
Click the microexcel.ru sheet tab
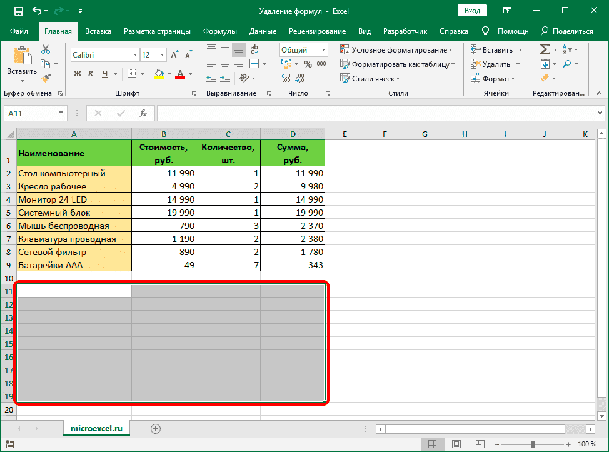pos(96,429)
